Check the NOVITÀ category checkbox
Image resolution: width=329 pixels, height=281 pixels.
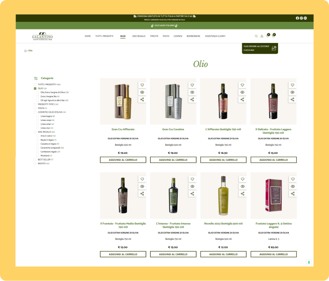point(35,164)
